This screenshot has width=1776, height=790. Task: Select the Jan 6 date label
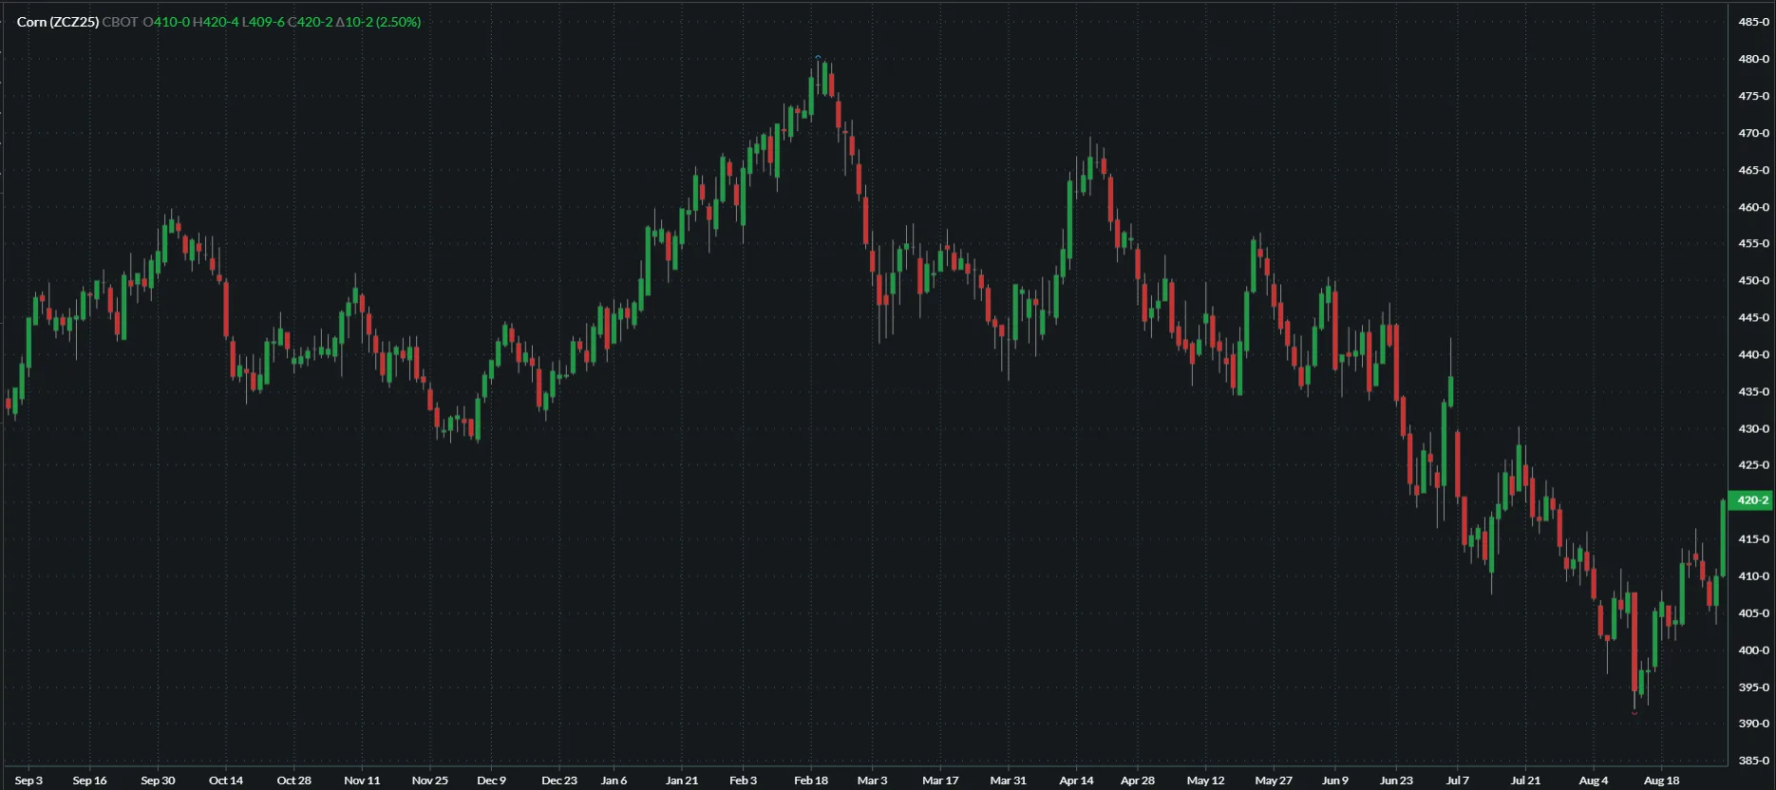[x=614, y=781]
